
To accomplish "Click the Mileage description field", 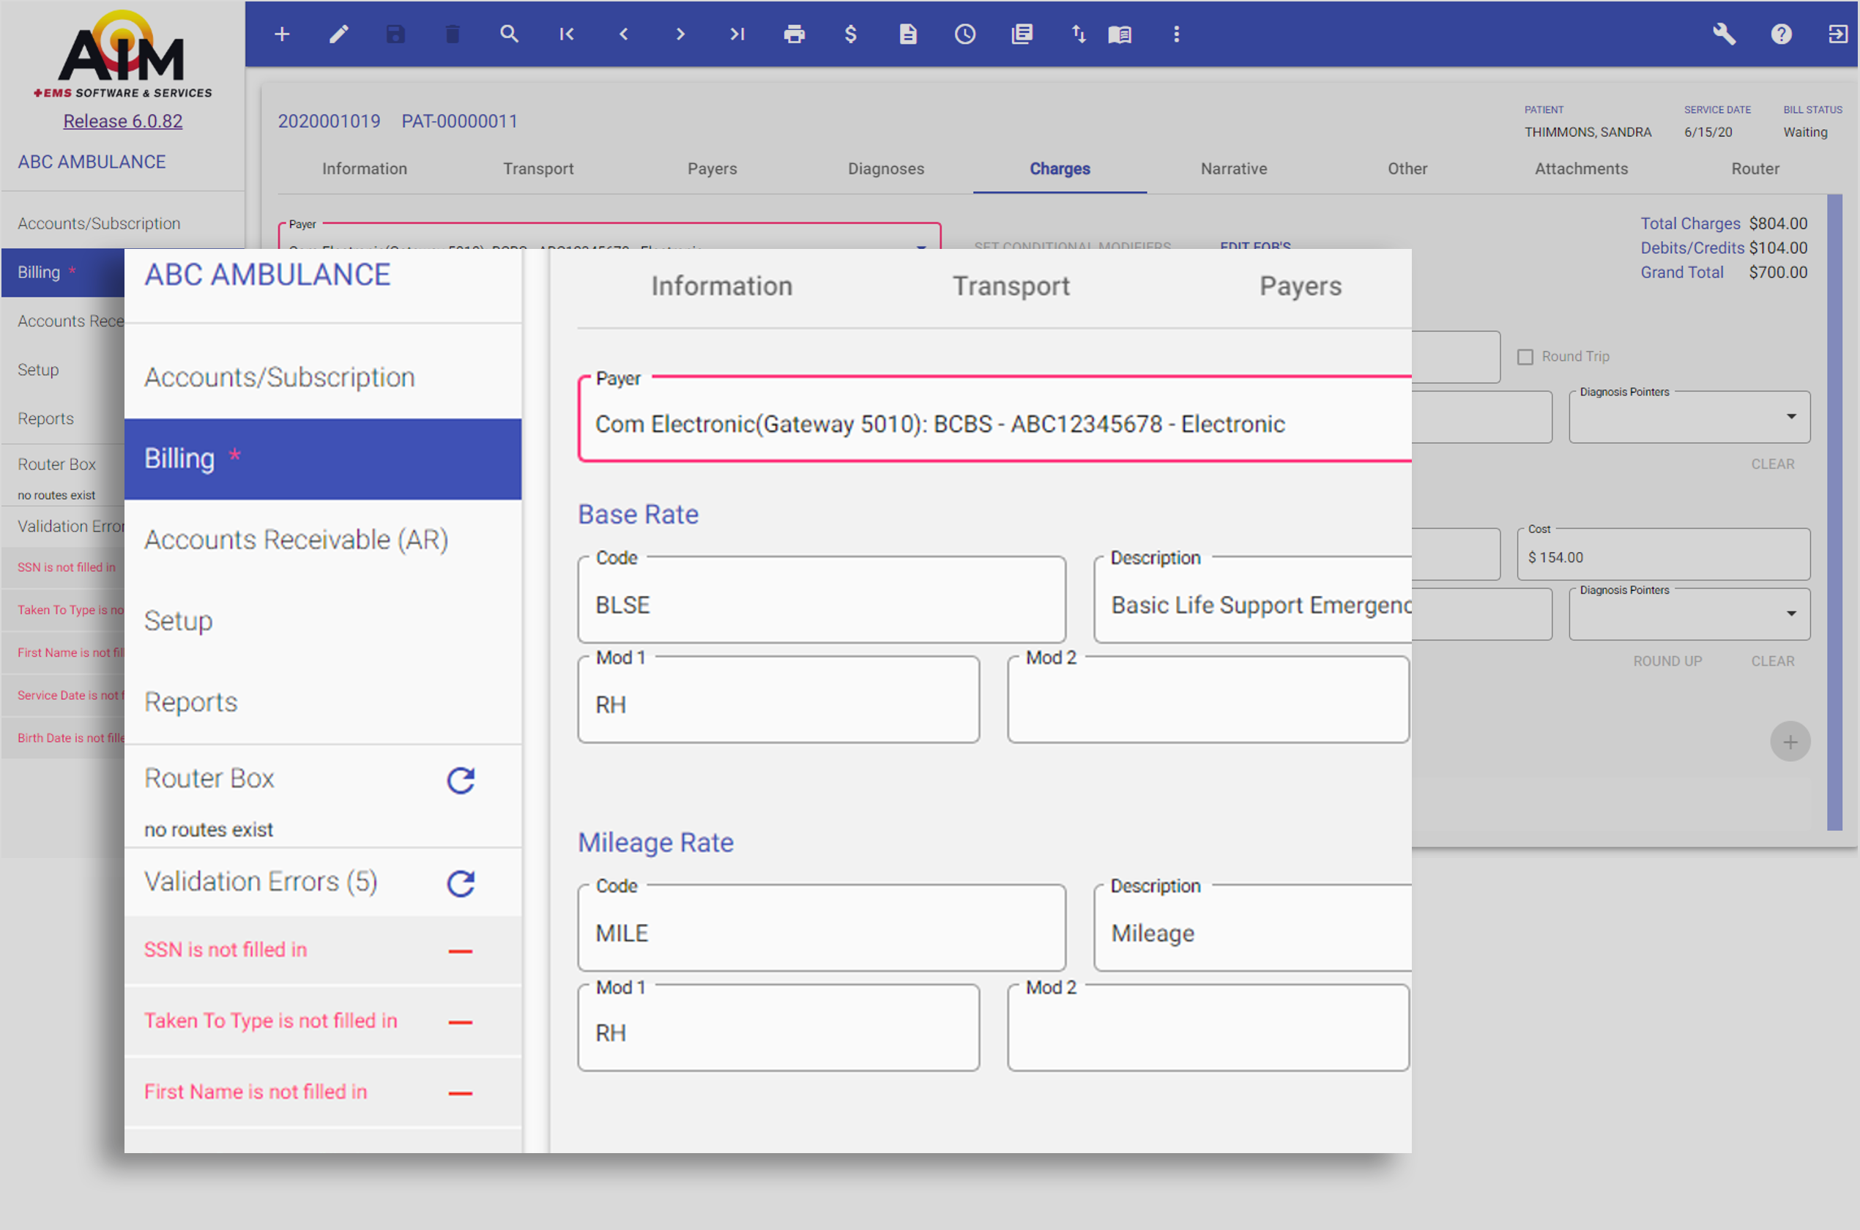I will pyautogui.click(x=1252, y=928).
